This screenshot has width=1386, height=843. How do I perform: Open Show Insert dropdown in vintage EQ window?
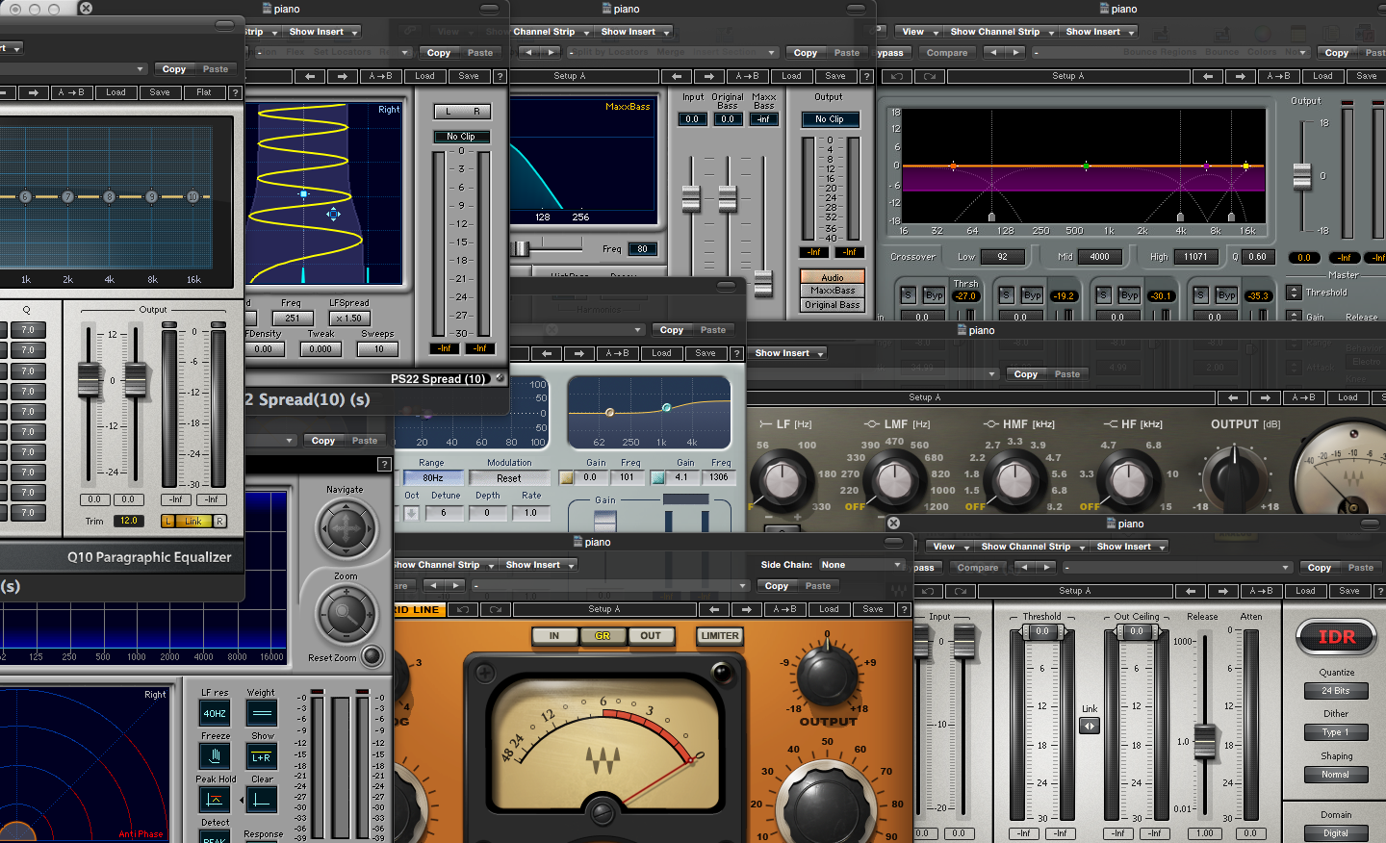789,353
